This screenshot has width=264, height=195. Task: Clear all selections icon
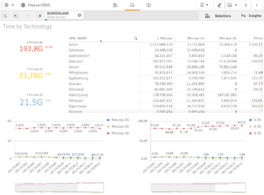39,16
